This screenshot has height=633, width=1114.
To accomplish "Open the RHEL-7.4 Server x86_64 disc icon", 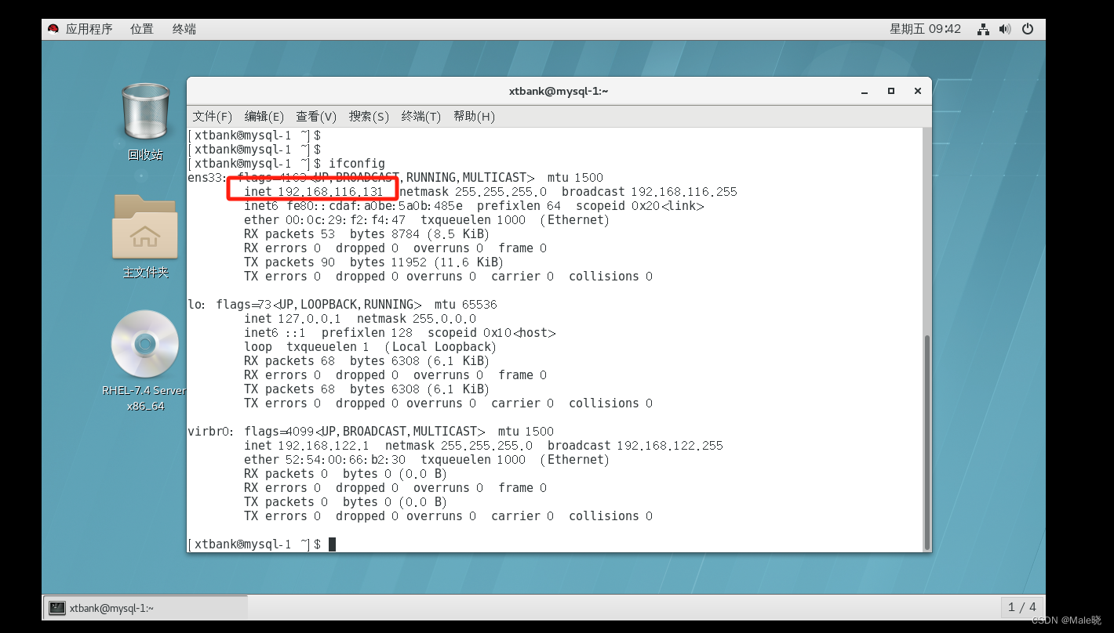I will coord(144,345).
